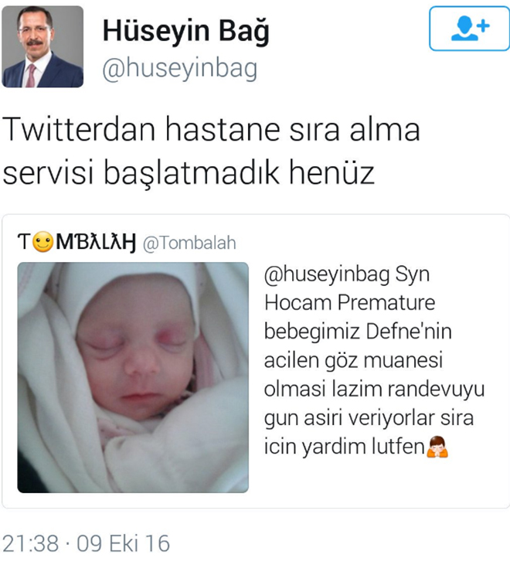Screen dimensions: 510x575
Task: Click the 'olmasi lazim randevuyu' line
Action: (374, 389)
